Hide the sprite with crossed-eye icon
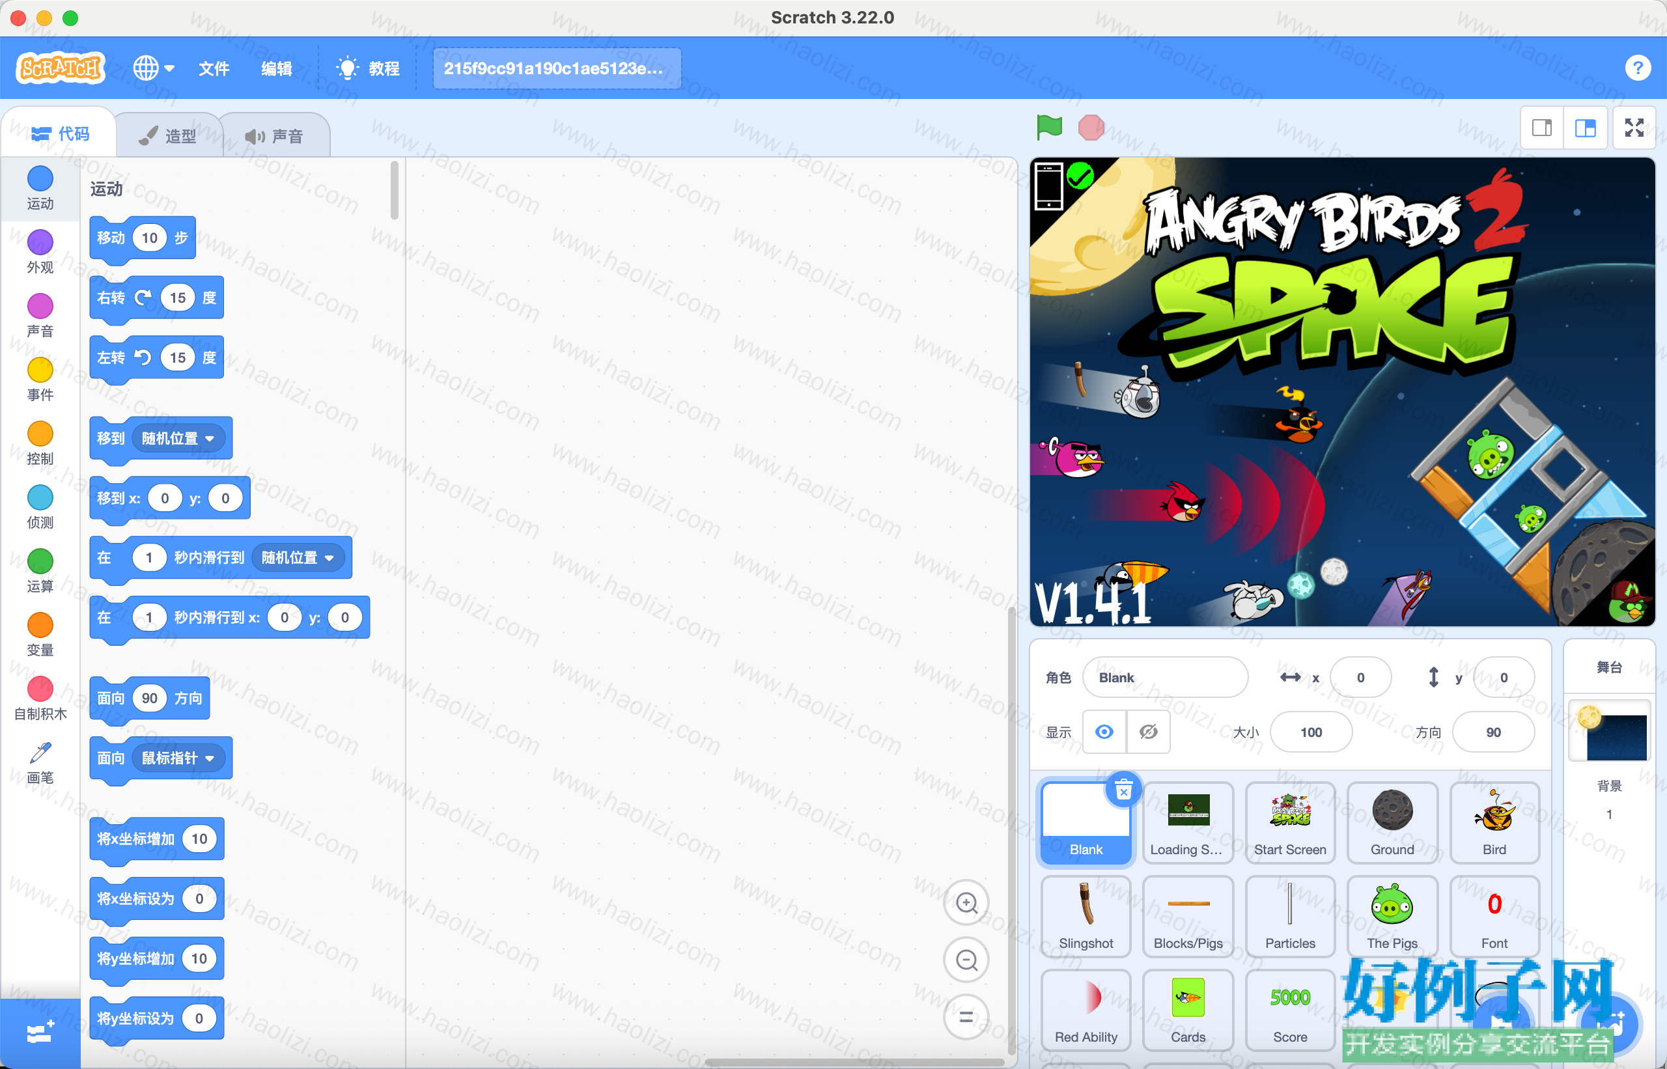This screenshot has width=1667, height=1069. coord(1149,732)
